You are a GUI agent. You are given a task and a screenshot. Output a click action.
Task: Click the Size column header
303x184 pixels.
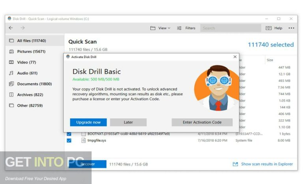(270, 60)
